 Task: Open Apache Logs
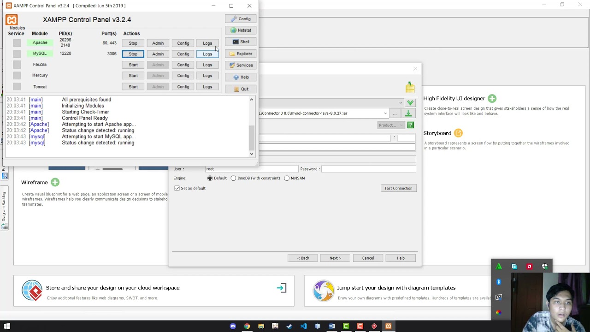[x=207, y=43]
